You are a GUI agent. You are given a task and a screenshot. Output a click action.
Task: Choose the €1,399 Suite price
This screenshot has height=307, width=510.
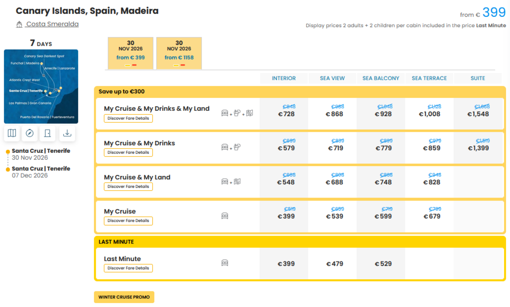(x=478, y=148)
